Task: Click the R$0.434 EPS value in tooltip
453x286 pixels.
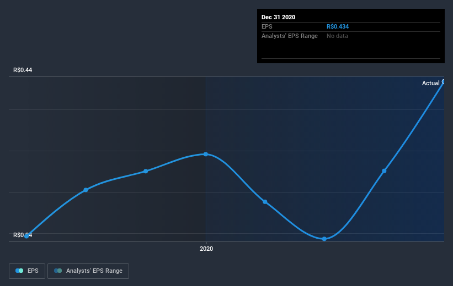Action: 338,26
